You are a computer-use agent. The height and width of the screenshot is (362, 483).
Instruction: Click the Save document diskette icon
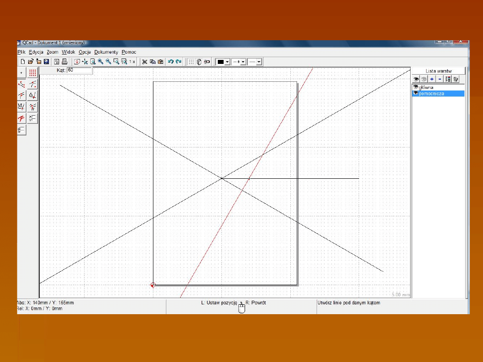[46, 62]
